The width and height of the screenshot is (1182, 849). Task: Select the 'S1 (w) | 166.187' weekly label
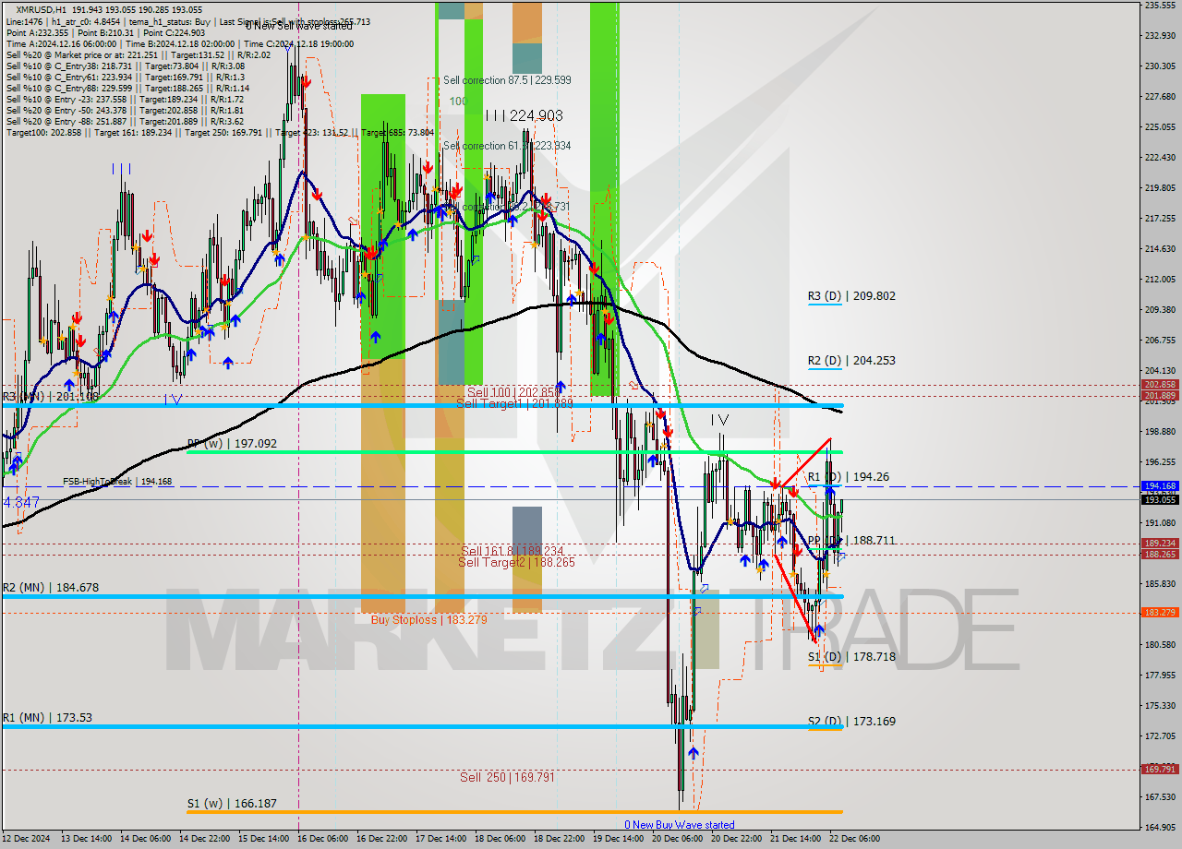232,804
